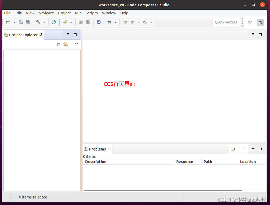This screenshot has width=270, height=205.
Task: Click the memory chip toolbar icon
Action: (x=88, y=22)
